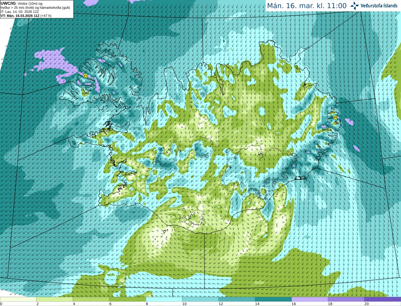
Task: Pick the darkest purple swatch above 20 m/s
Action: [383, 299]
